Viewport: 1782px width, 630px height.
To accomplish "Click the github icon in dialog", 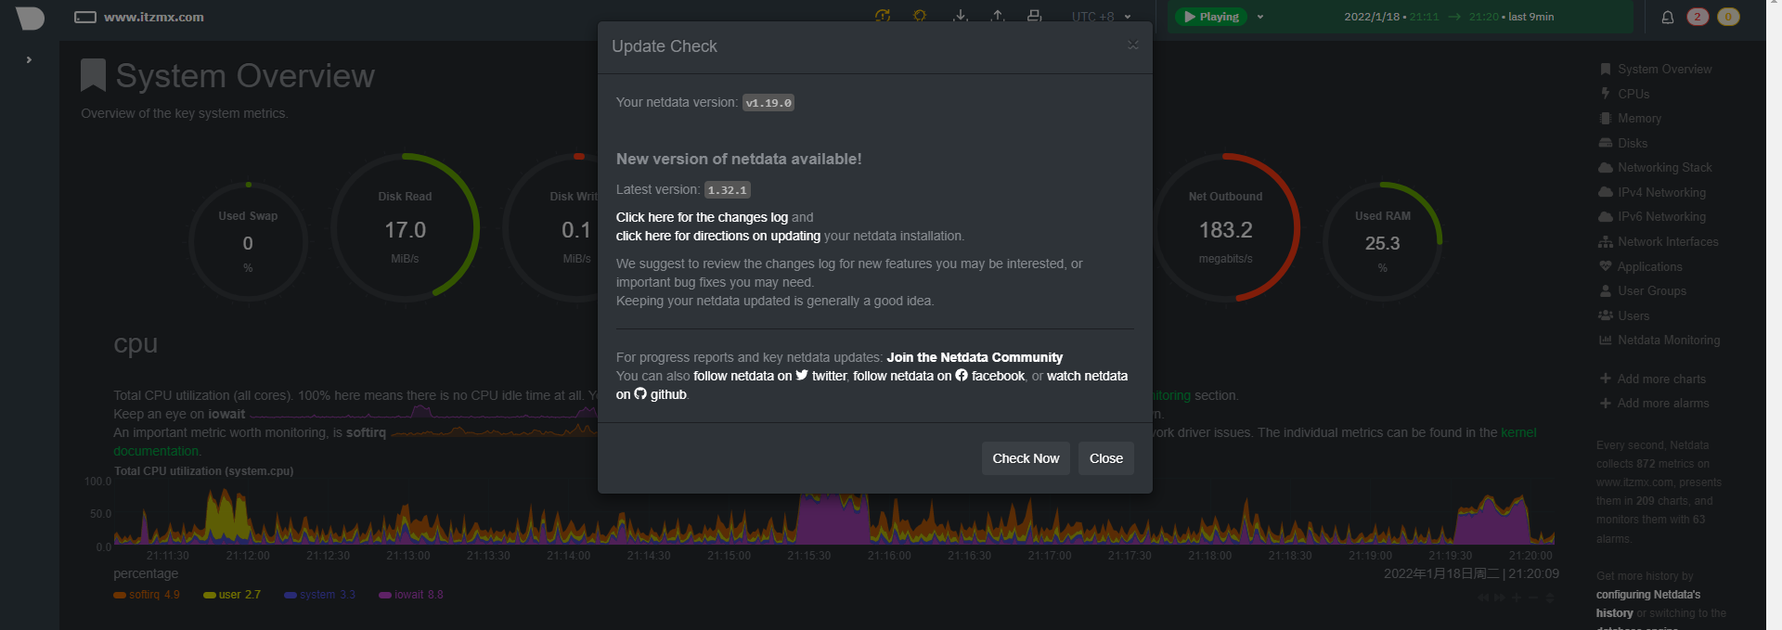I will coord(640,394).
